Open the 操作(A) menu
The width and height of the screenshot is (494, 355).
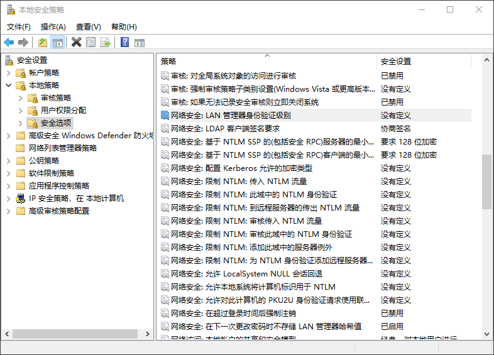(53, 27)
